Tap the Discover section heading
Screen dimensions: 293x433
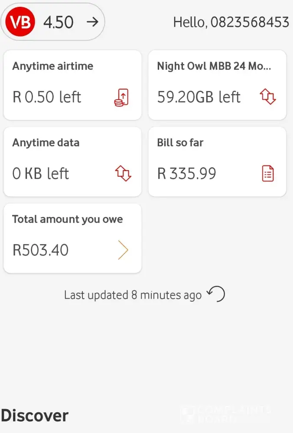(x=35, y=416)
